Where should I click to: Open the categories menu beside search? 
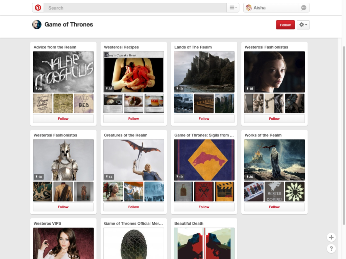[233, 8]
